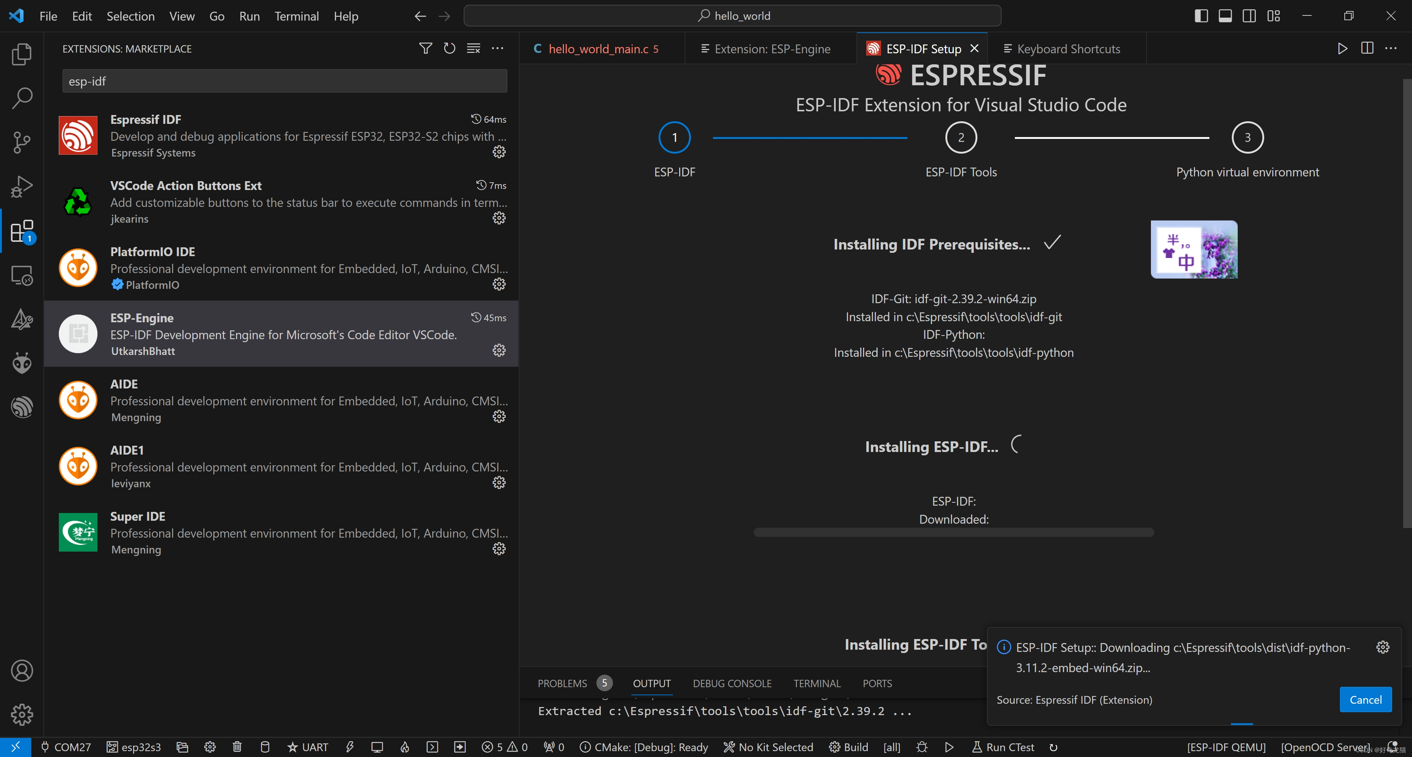Open the Selection menu
The image size is (1412, 757).
tap(131, 16)
